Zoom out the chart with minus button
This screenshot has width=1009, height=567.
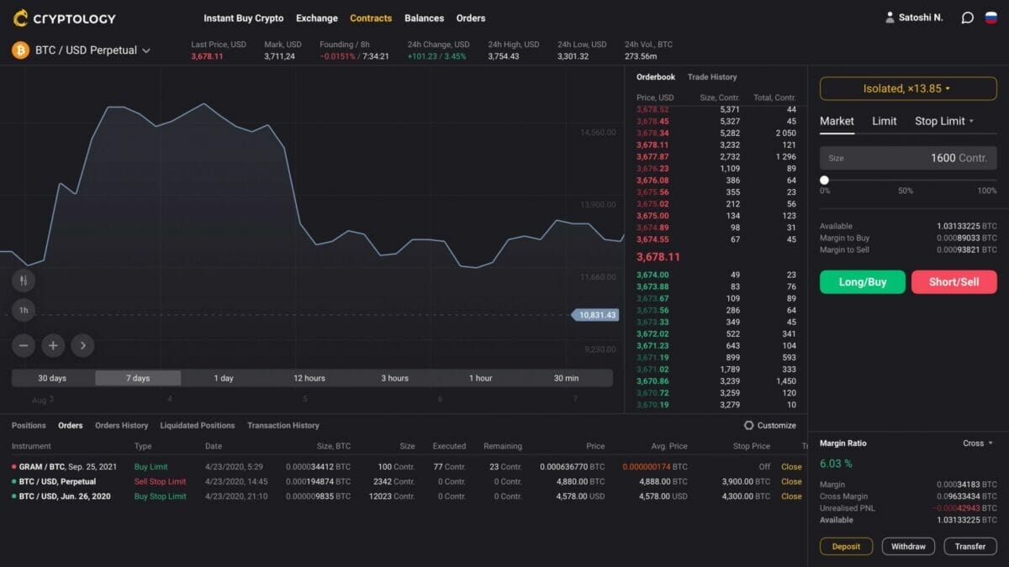pos(24,344)
